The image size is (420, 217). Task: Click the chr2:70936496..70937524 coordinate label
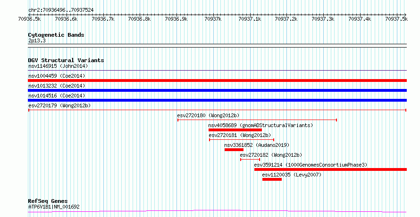click(61, 10)
